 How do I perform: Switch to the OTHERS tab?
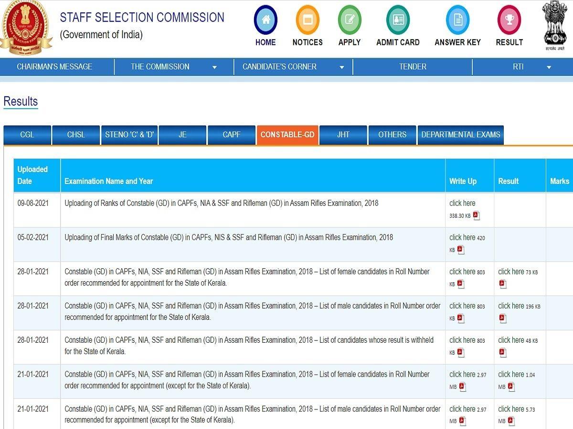pyautogui.click(x=393, y=135)
